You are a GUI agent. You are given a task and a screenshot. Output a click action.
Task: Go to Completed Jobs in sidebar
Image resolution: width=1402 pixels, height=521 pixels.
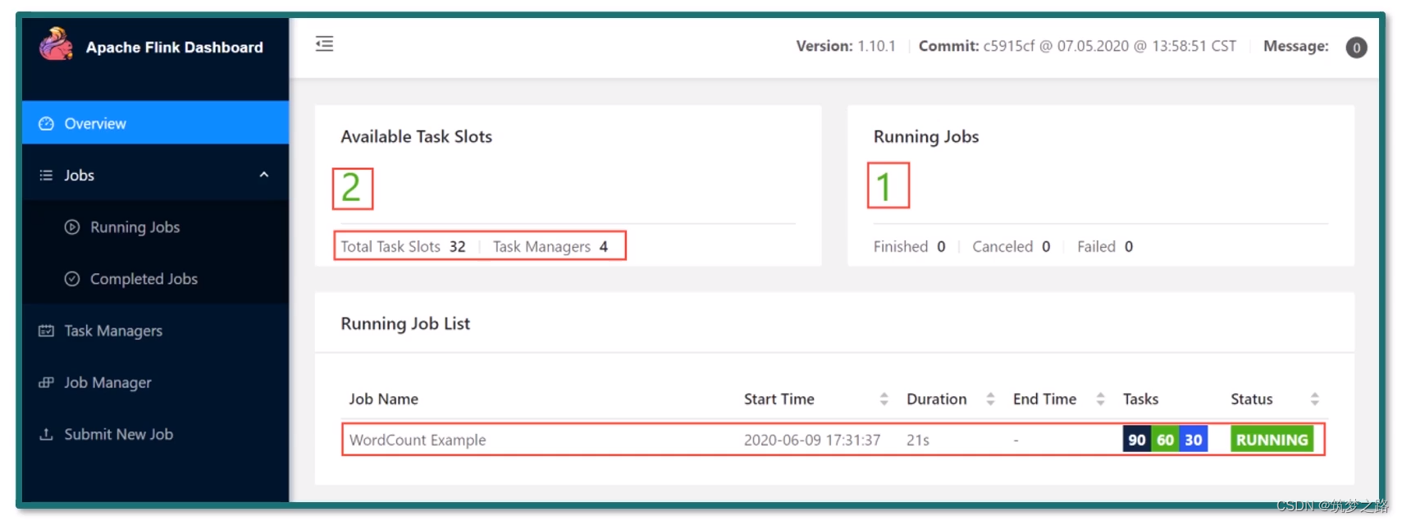156,279
